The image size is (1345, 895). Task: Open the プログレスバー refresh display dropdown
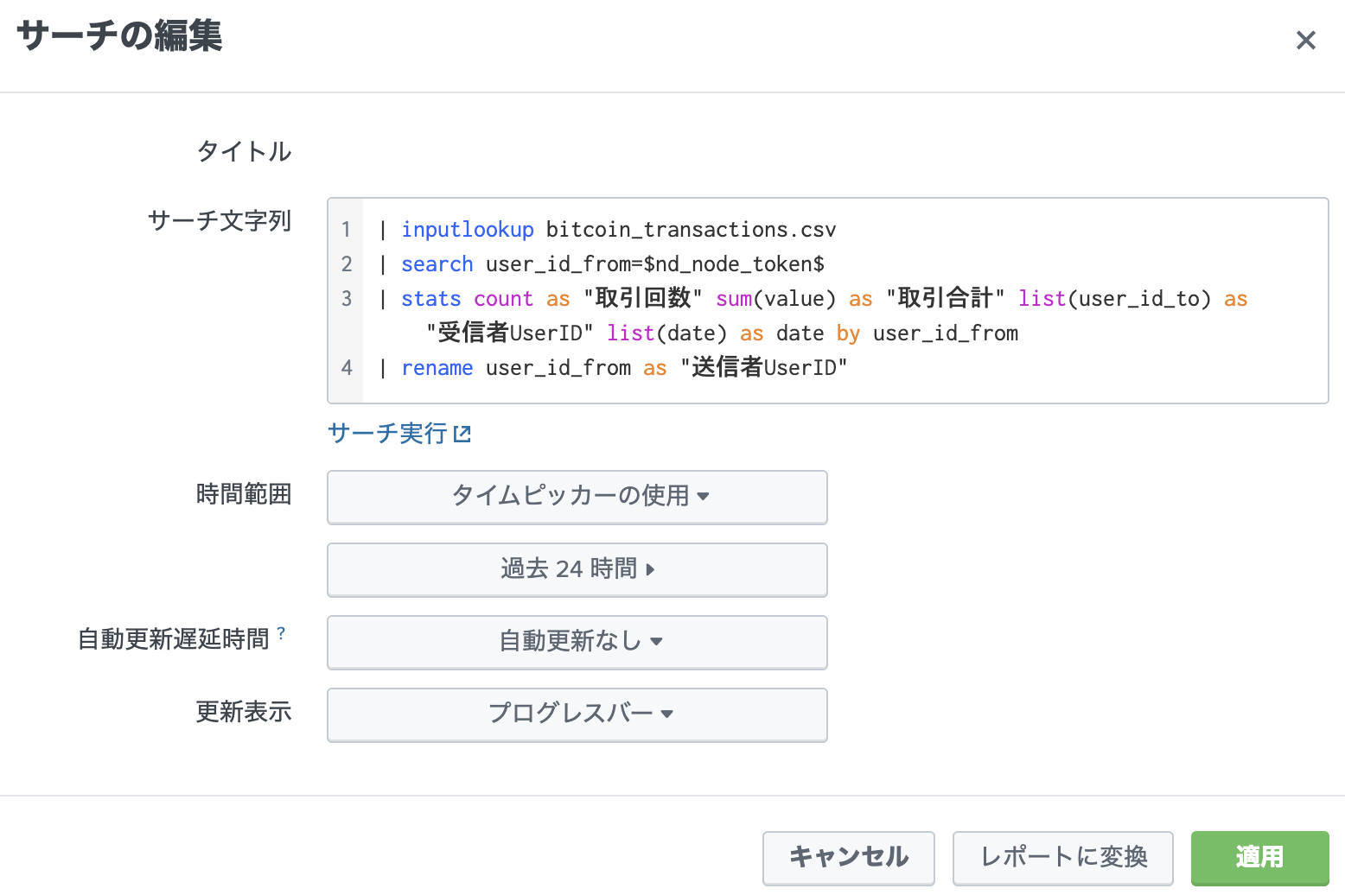[x=577, y=714]
